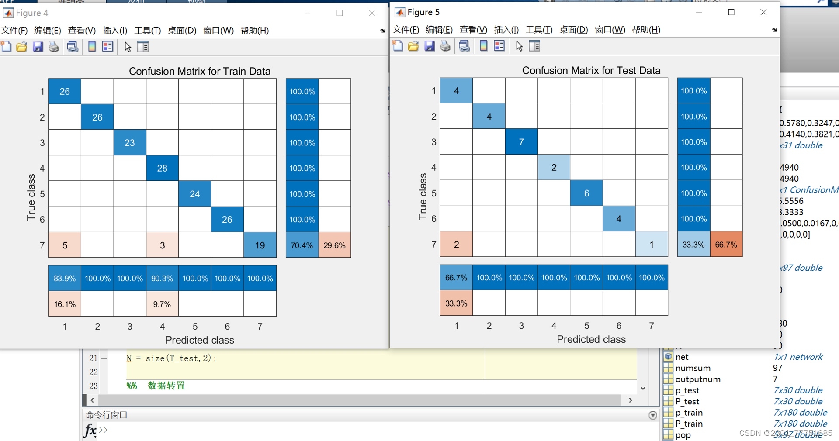Click the pop variable icon

pyautogui.click(x=668, y=434)
